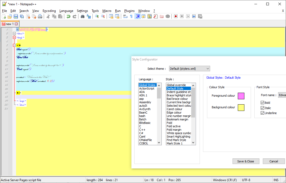Open the Language menu
Image resolution: width=286 pixels, height=183 pixels.
coord(66,11)
